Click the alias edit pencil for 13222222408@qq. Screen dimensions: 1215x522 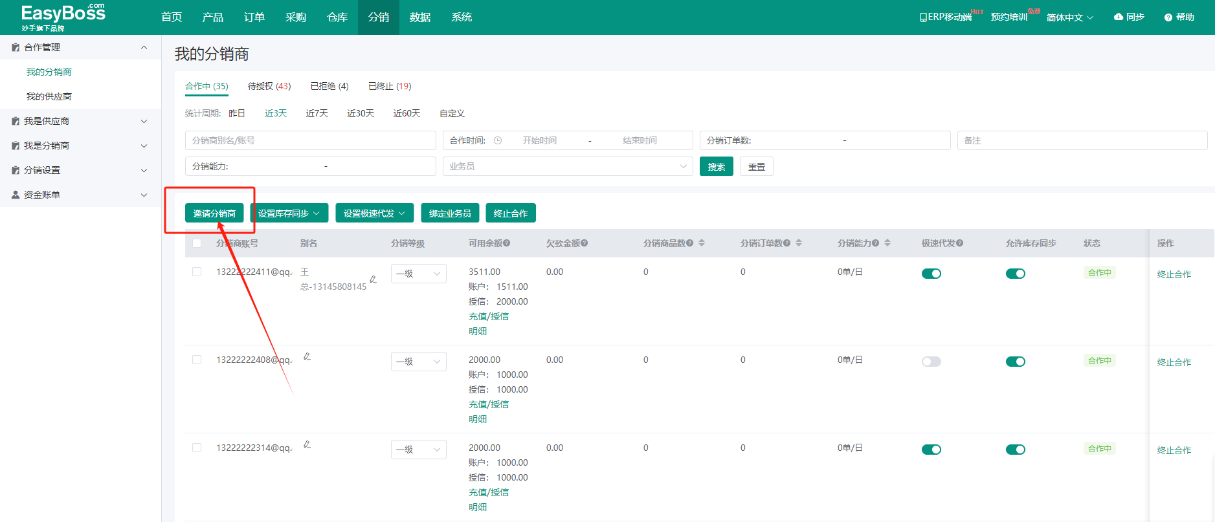tap(307, 356)
